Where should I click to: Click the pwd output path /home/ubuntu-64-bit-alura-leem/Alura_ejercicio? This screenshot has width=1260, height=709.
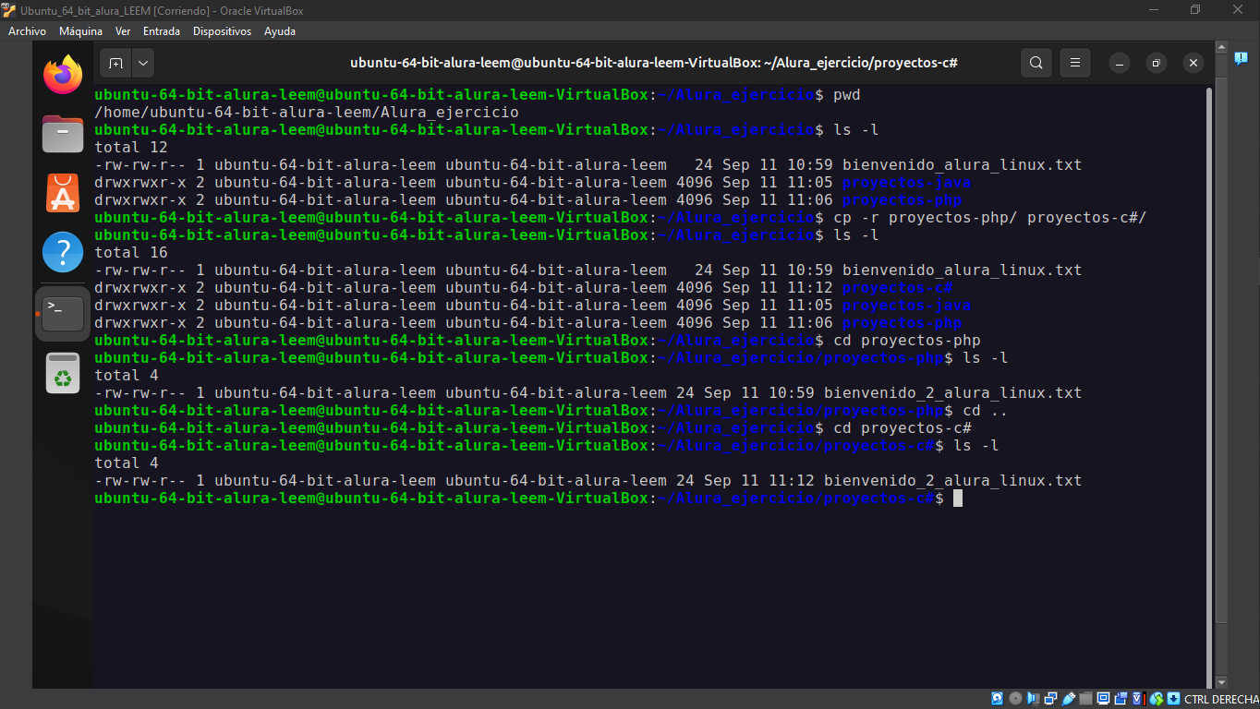[x=307, y=112]
